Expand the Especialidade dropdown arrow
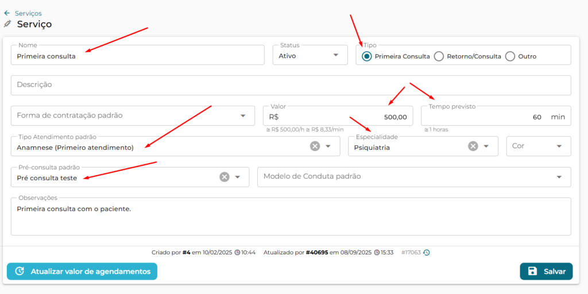Screen dimensions: 588x294 pos(486,146)
